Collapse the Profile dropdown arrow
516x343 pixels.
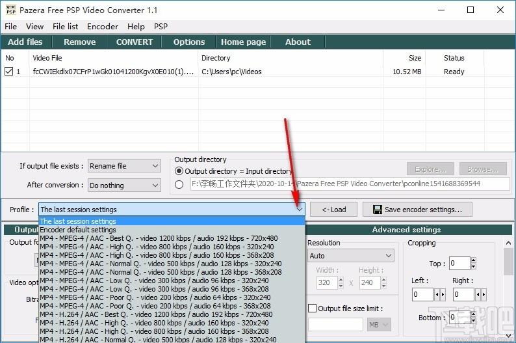tap(299, 210)
